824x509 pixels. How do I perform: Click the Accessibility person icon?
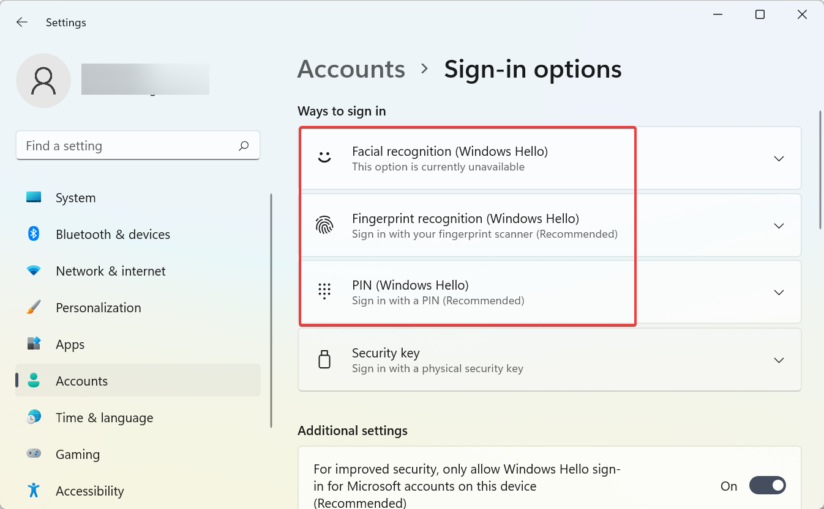pyautogui.click(x=32, y=491)
